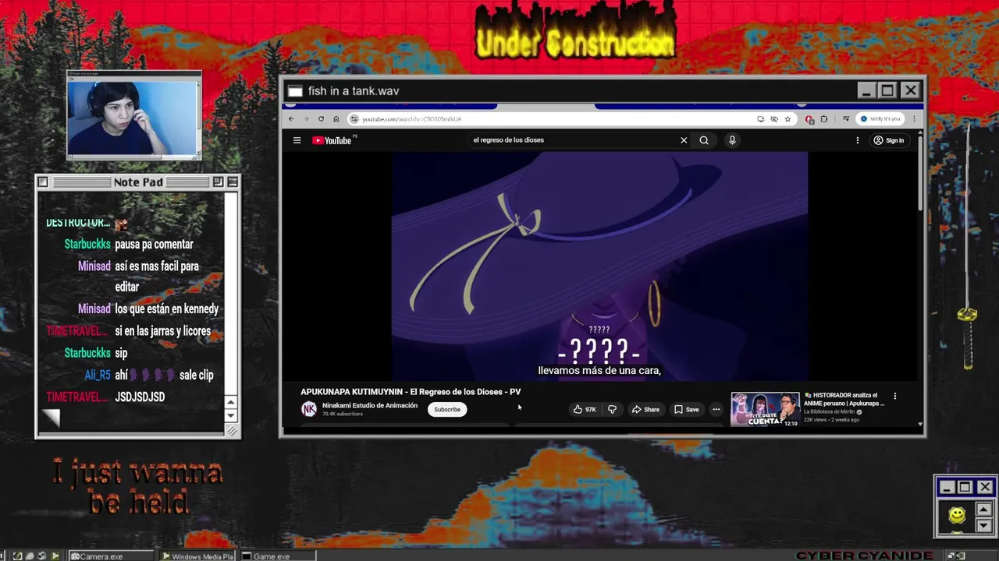
Task: Click the play-arrow quick-launch taskbar icon
Action: (x=55, y=556)
